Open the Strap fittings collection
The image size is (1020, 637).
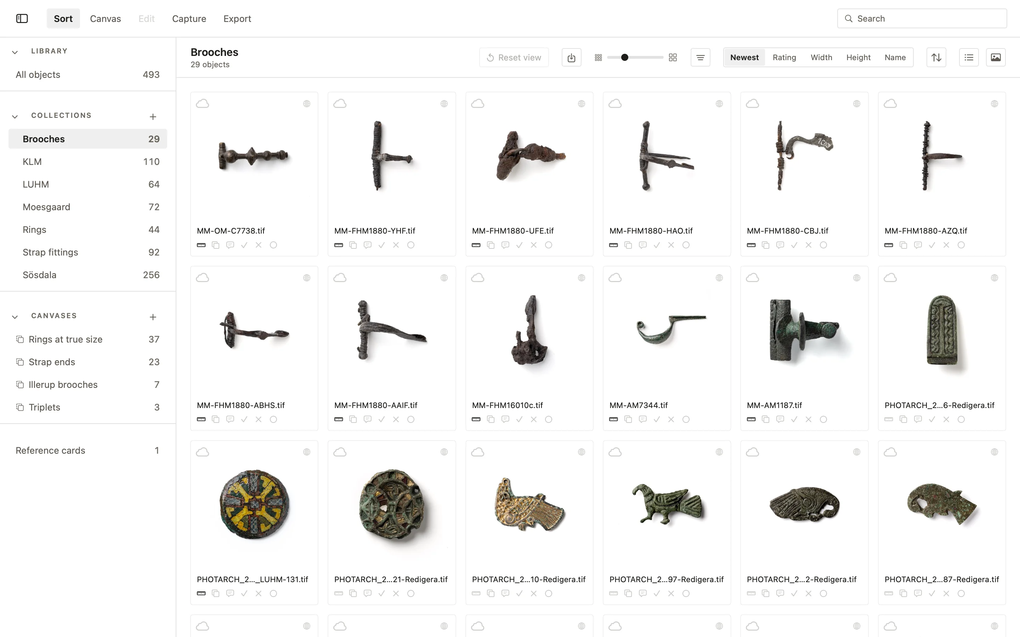(88, 252)
